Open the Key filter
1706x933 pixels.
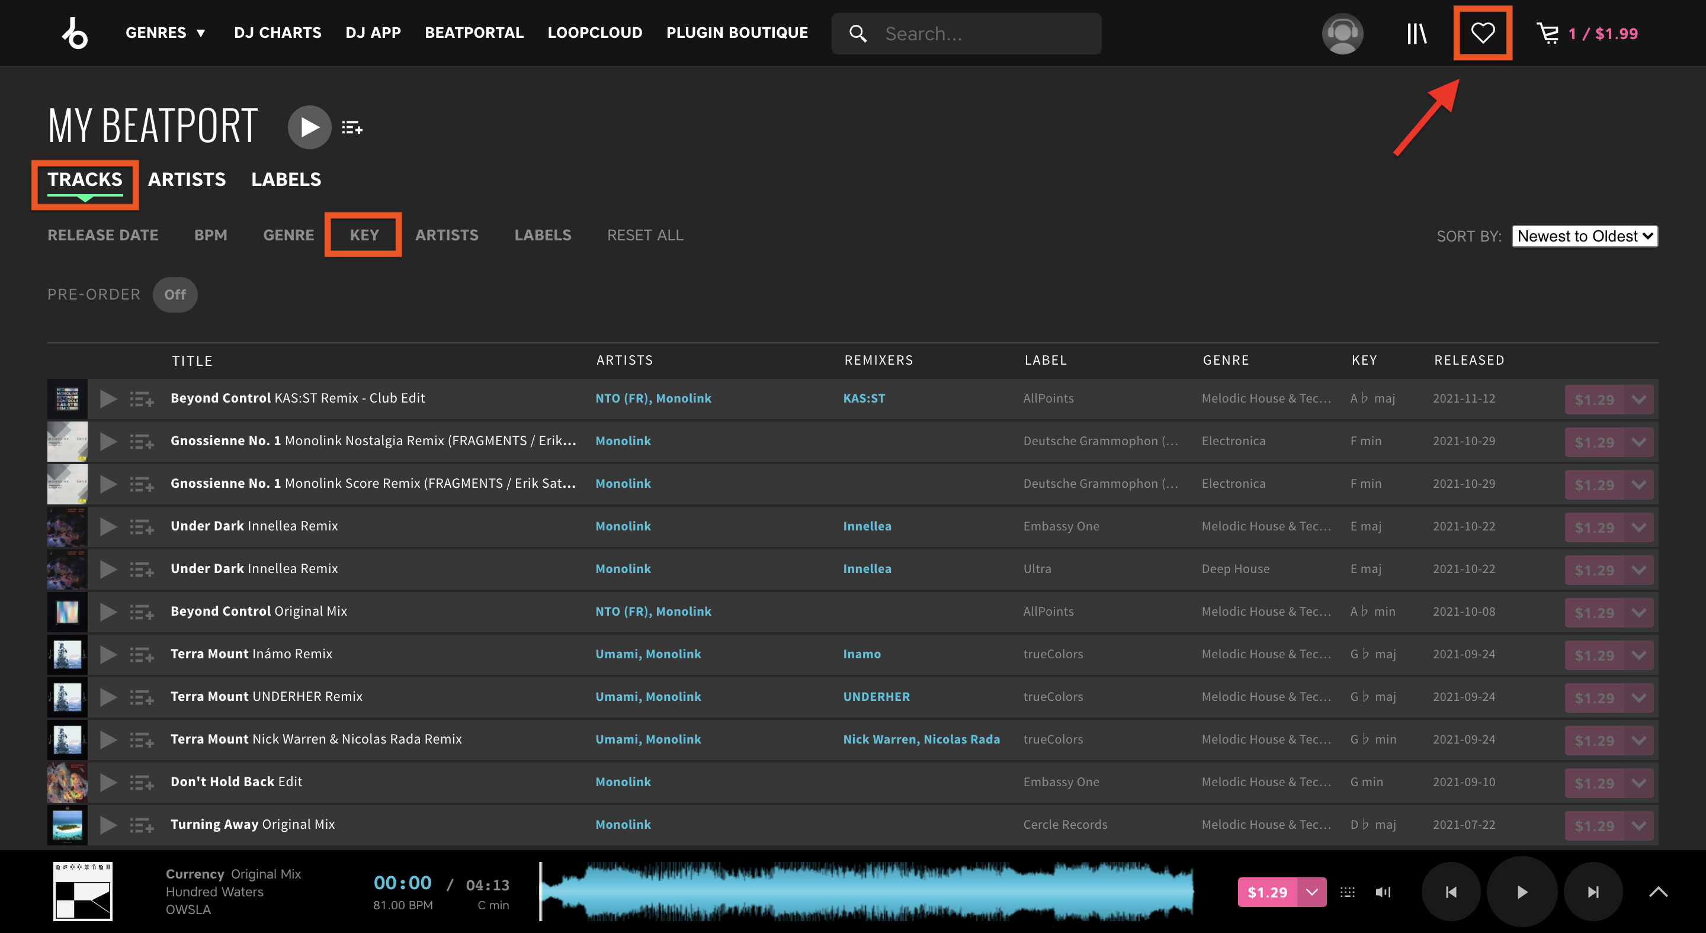tap(364, 235)
